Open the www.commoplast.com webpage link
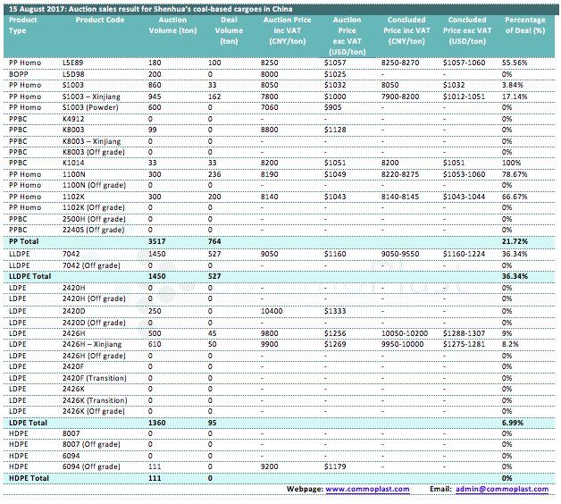 point(366,489)
